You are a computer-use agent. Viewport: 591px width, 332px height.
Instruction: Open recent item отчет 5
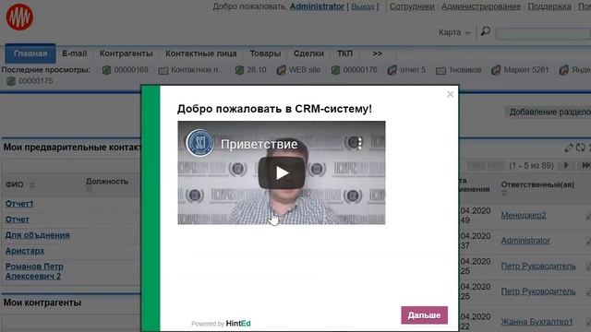(413, 70)
